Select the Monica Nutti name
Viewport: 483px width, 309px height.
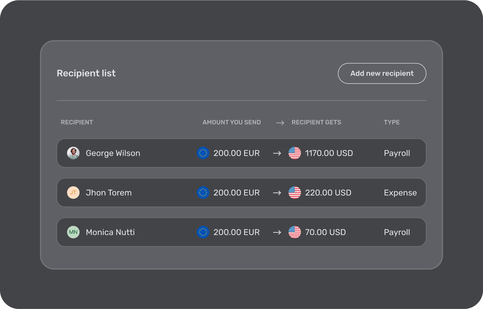110,232
